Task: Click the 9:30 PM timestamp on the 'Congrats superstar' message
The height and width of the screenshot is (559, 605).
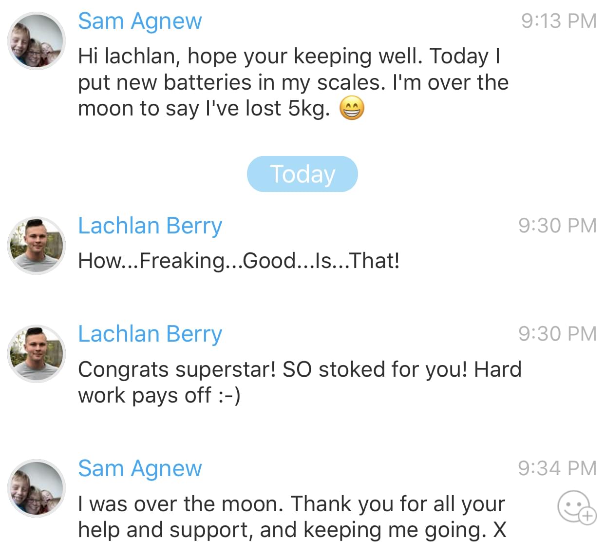Action: pyautogui.click(x=557, y=334)
